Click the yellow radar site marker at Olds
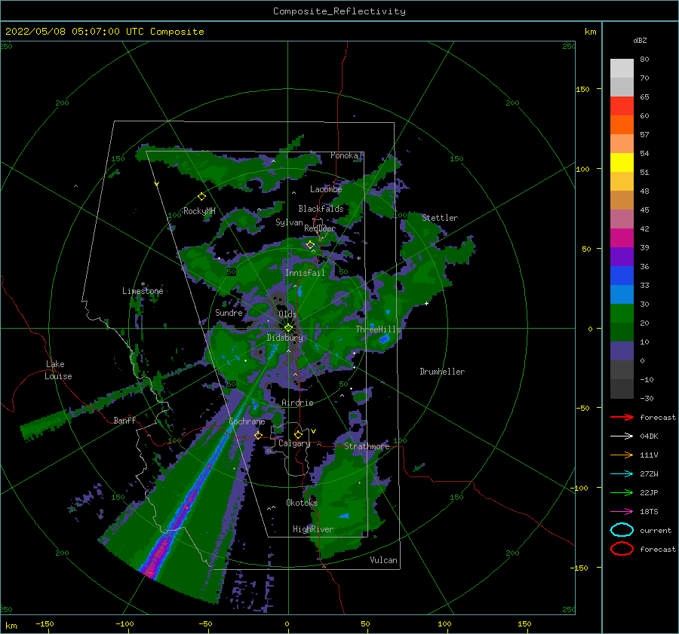This screenshot has width=679, height=634. [288, 328]
